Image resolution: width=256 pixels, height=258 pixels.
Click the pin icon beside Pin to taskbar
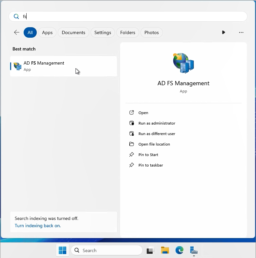pos(132,165)
